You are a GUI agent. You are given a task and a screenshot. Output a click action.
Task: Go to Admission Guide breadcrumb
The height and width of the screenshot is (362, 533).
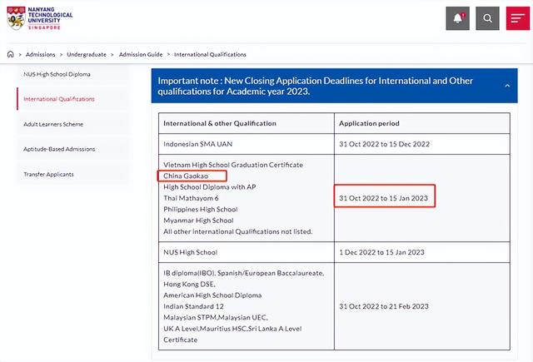tap(142, 54)
